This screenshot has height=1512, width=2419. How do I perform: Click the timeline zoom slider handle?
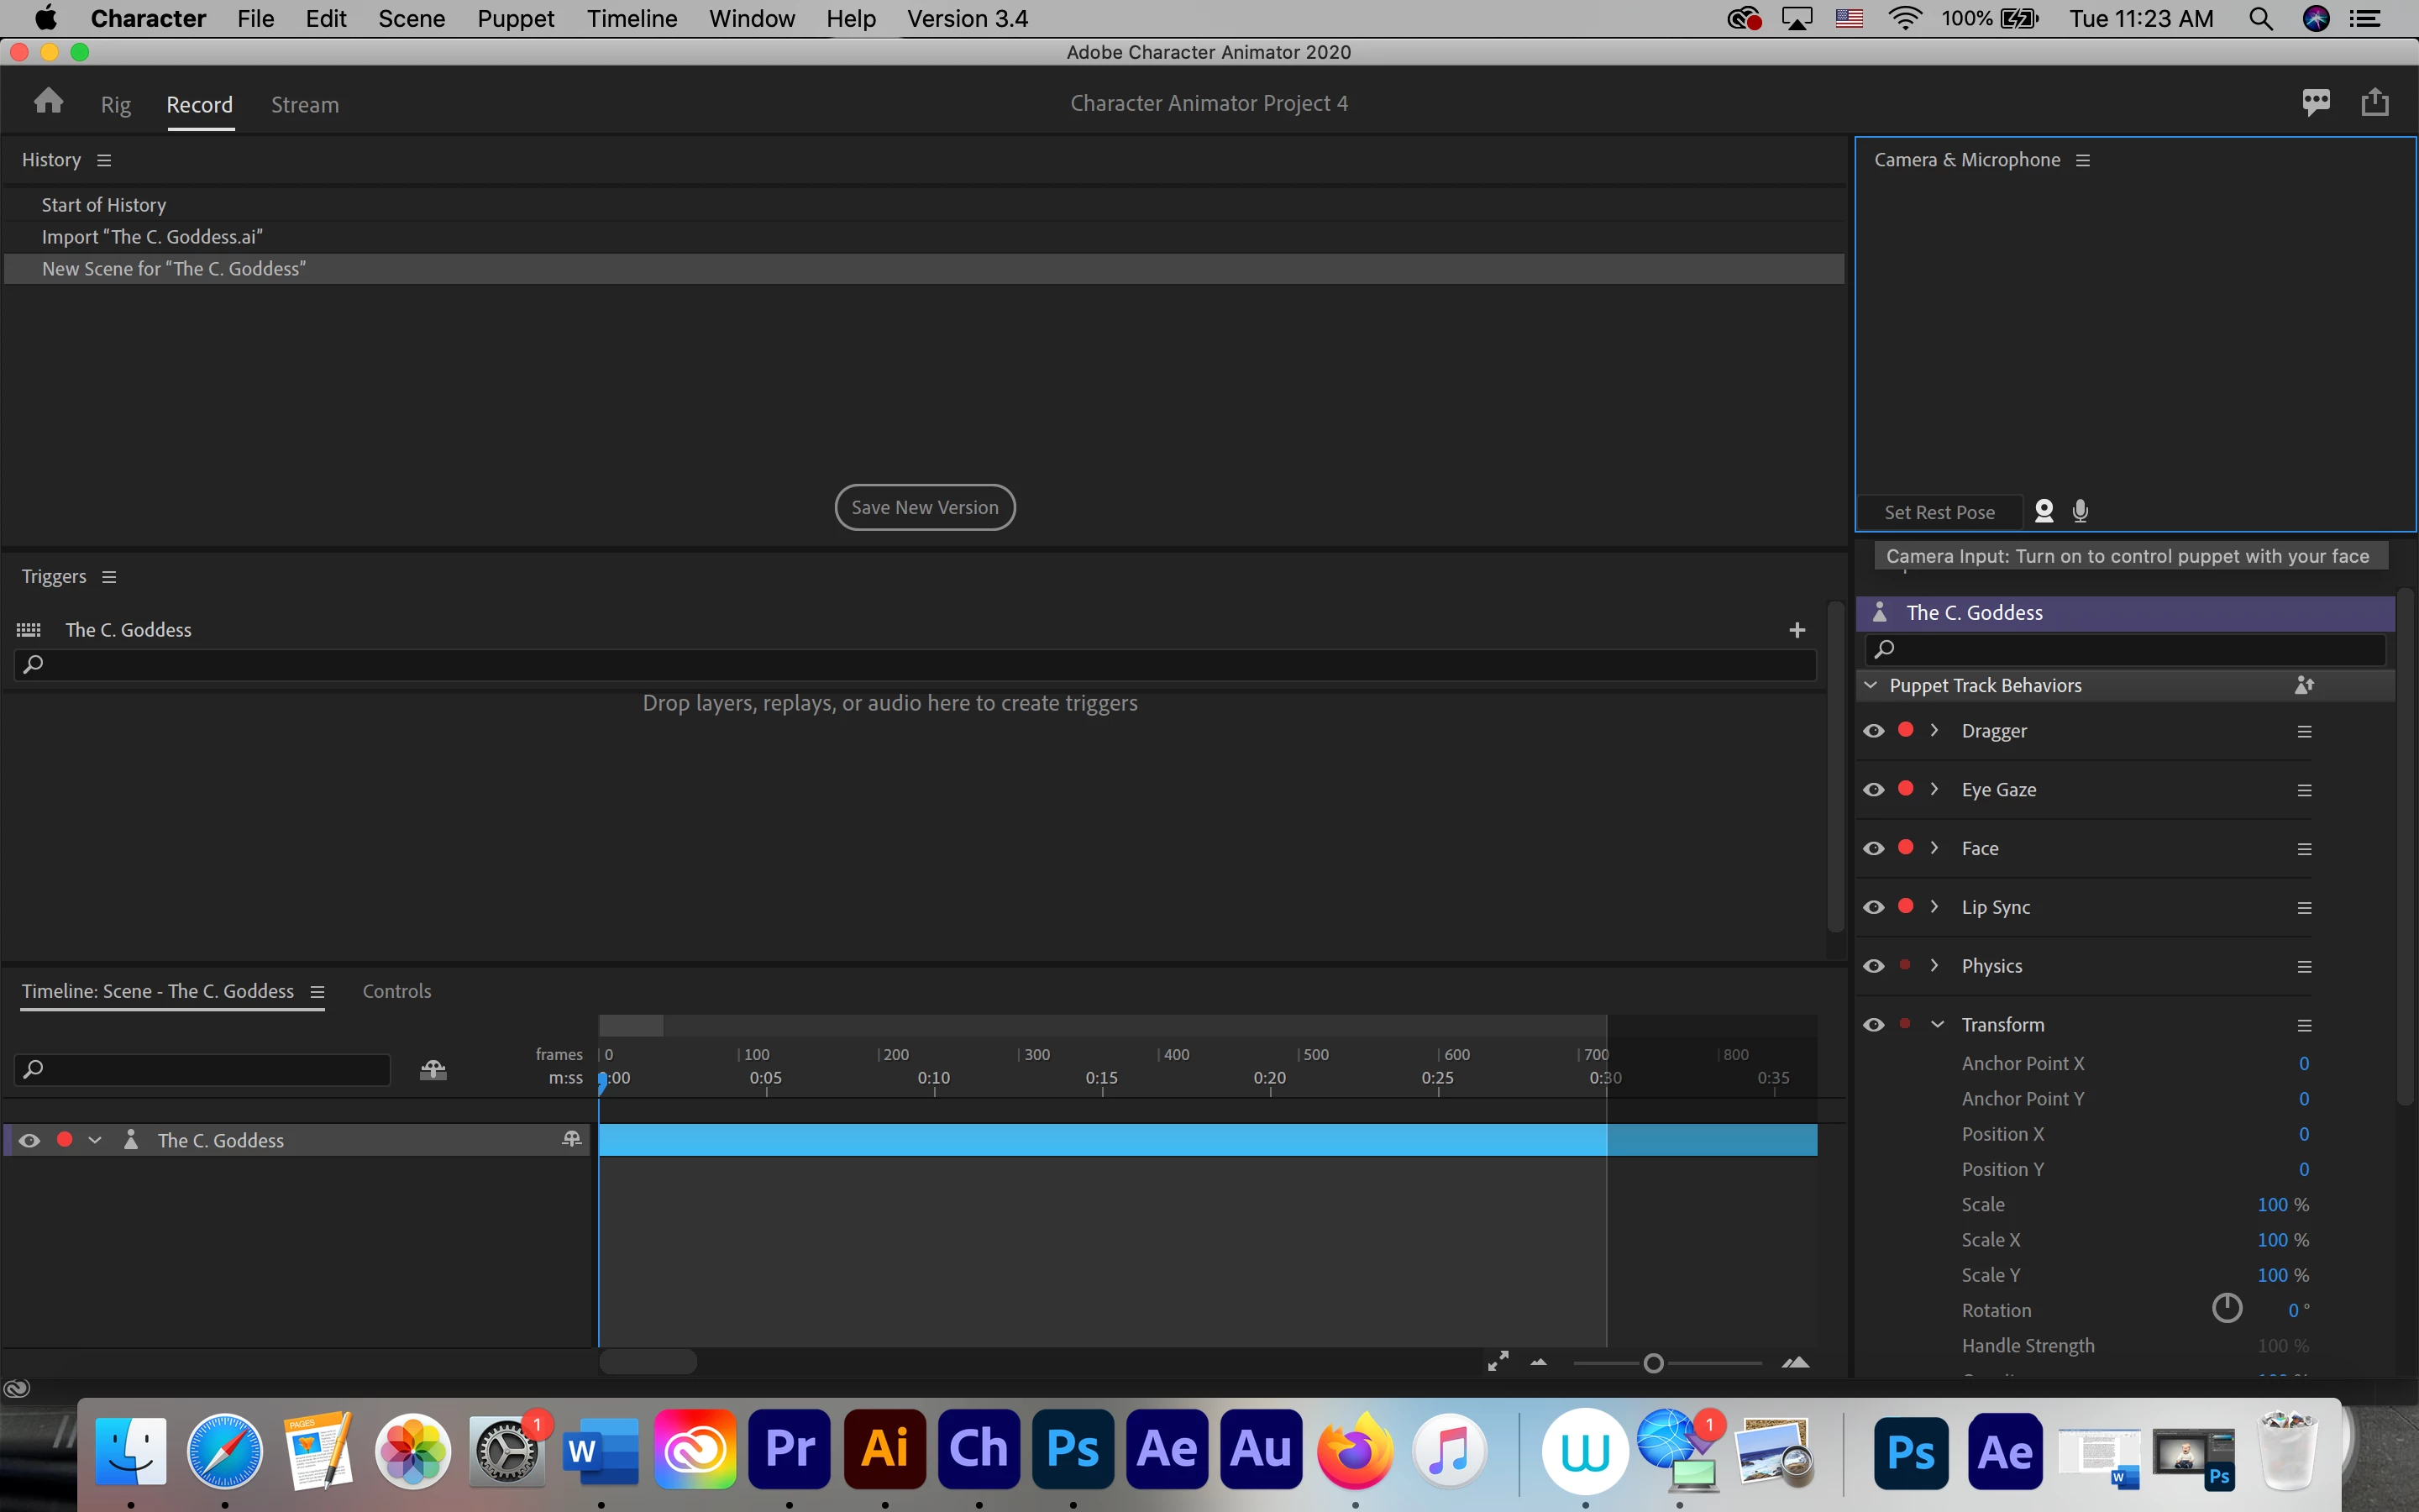1652,1363
